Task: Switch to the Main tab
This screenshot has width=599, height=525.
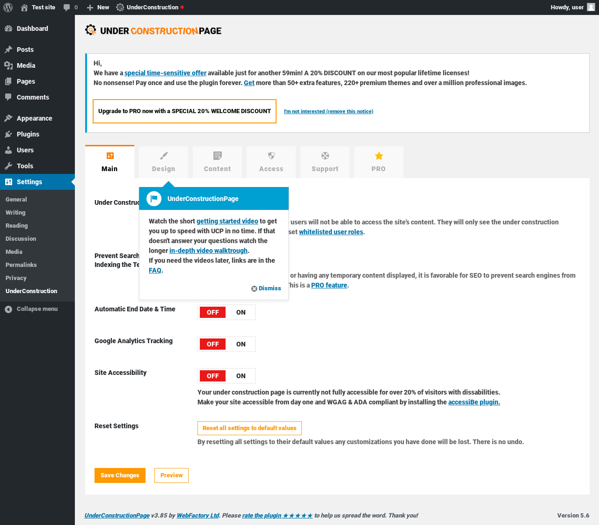Action: [x=110, y=162]
